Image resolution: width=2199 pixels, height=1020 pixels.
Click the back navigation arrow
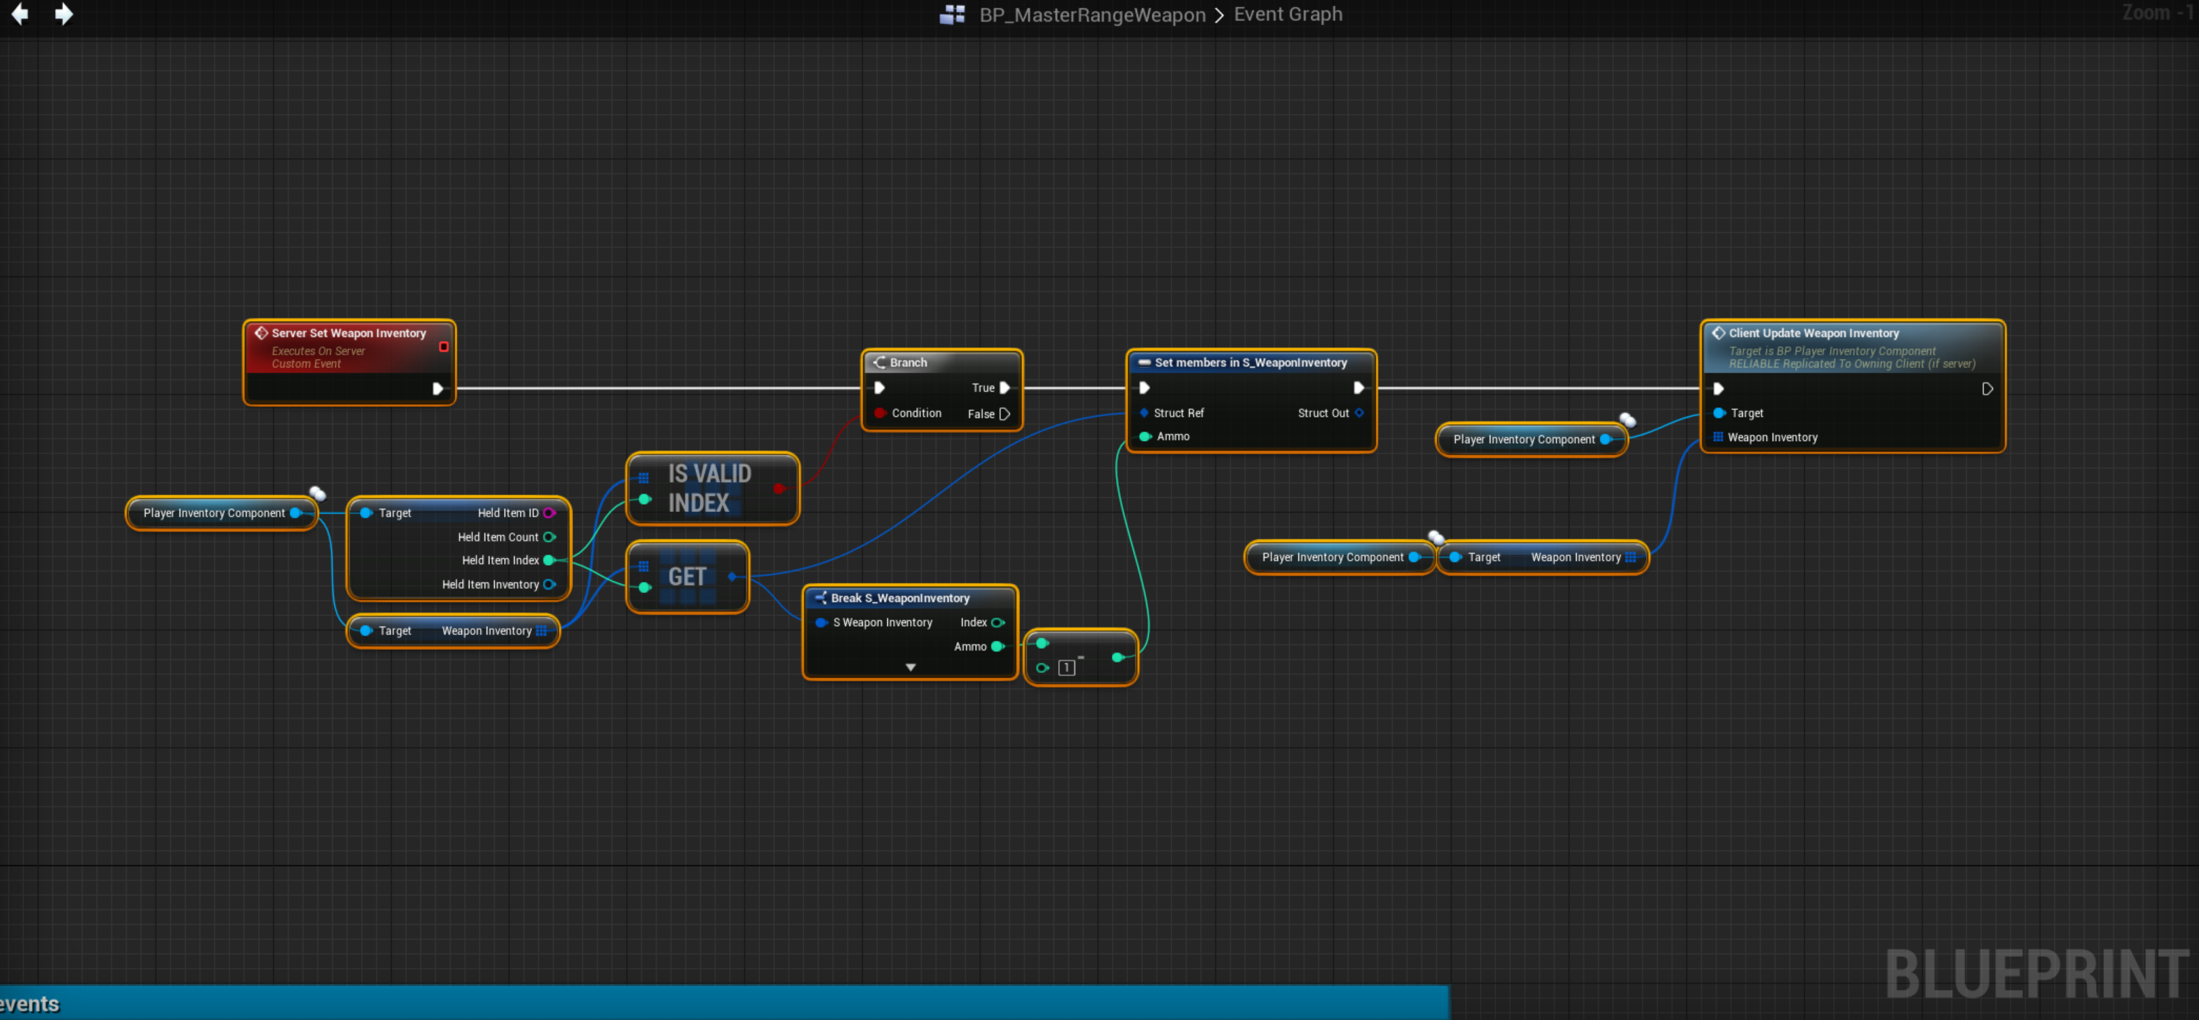click(20, 15)
